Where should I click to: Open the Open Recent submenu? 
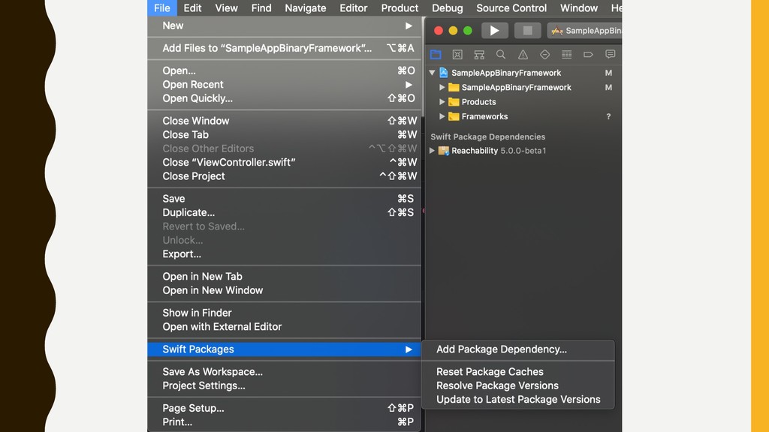click(x=285, y=84)
